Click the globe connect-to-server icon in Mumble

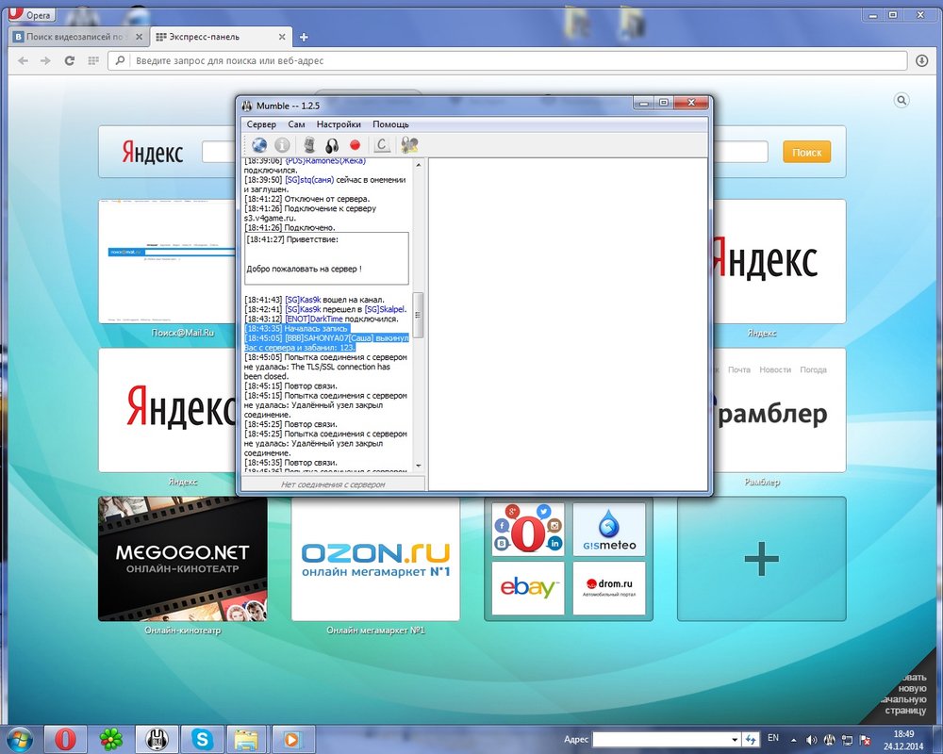(259, 145)
